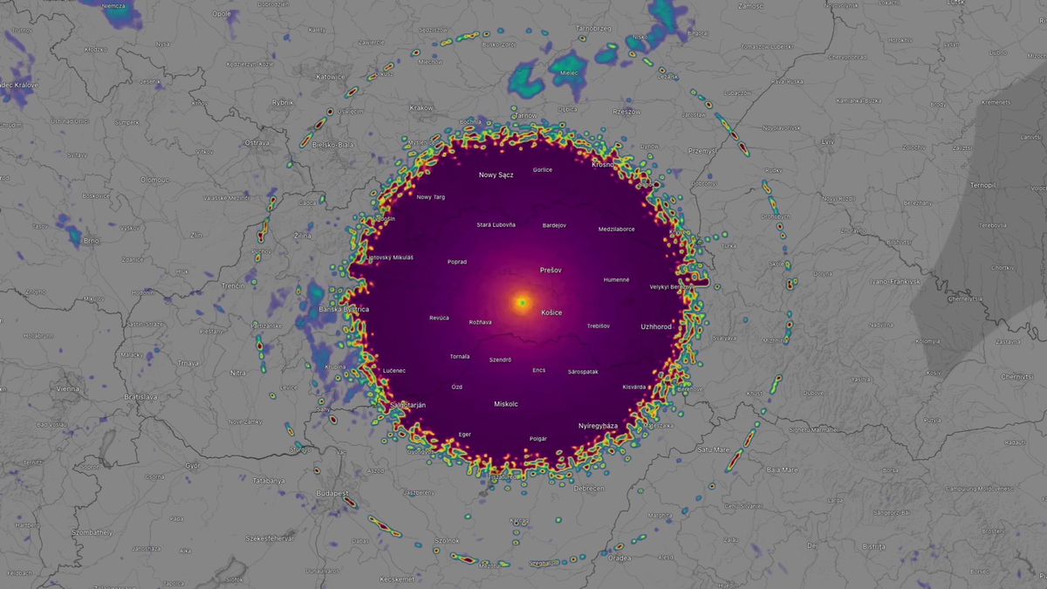Click the Miskolc city label
The image size is (1047, 589).
click(x=506, y=404)
